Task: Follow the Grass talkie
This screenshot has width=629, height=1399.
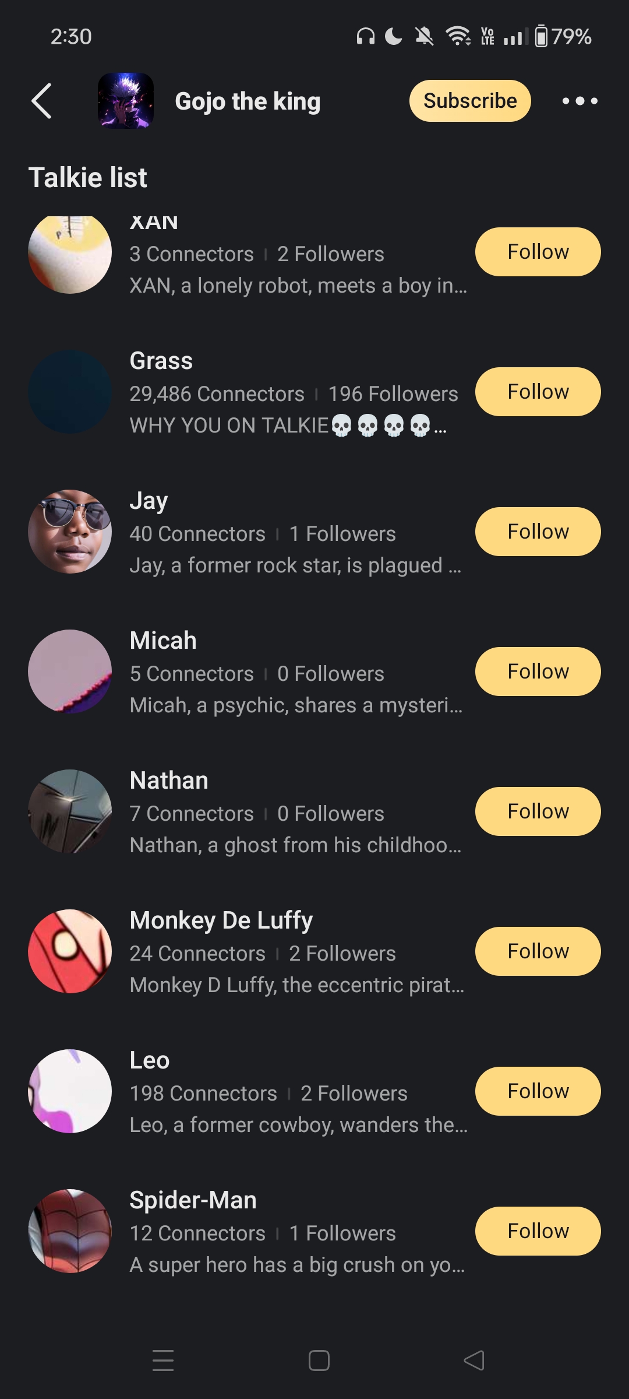Action: pyautogui.click(x=538, y=392)
